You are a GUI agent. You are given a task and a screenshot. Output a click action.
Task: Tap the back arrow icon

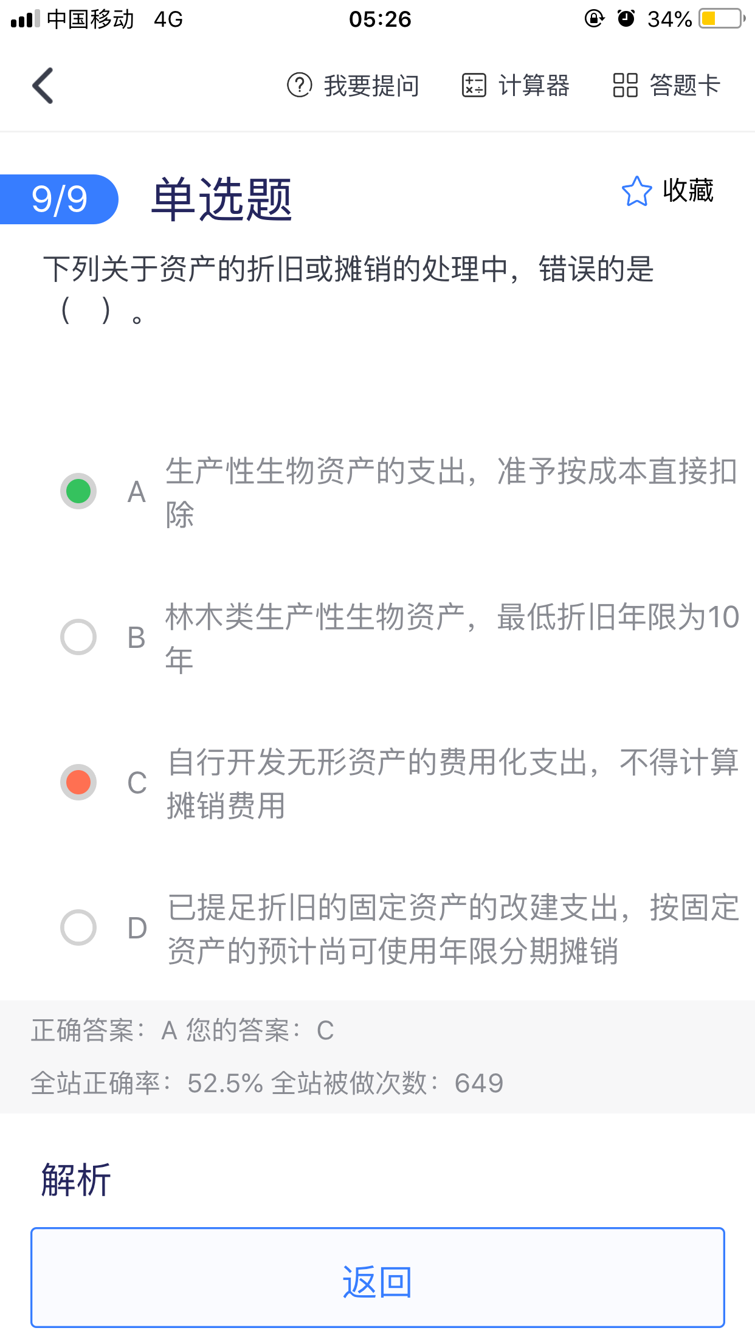(x=43, y=86)
